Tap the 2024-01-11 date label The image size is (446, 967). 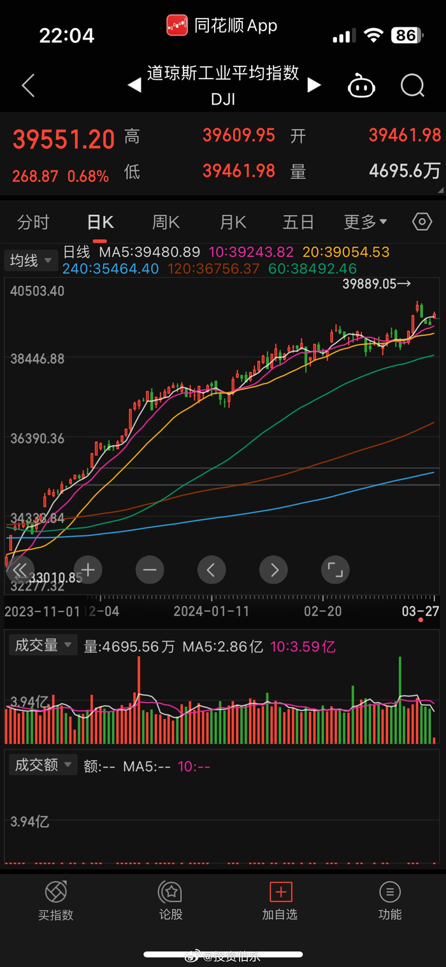point(212,611)
